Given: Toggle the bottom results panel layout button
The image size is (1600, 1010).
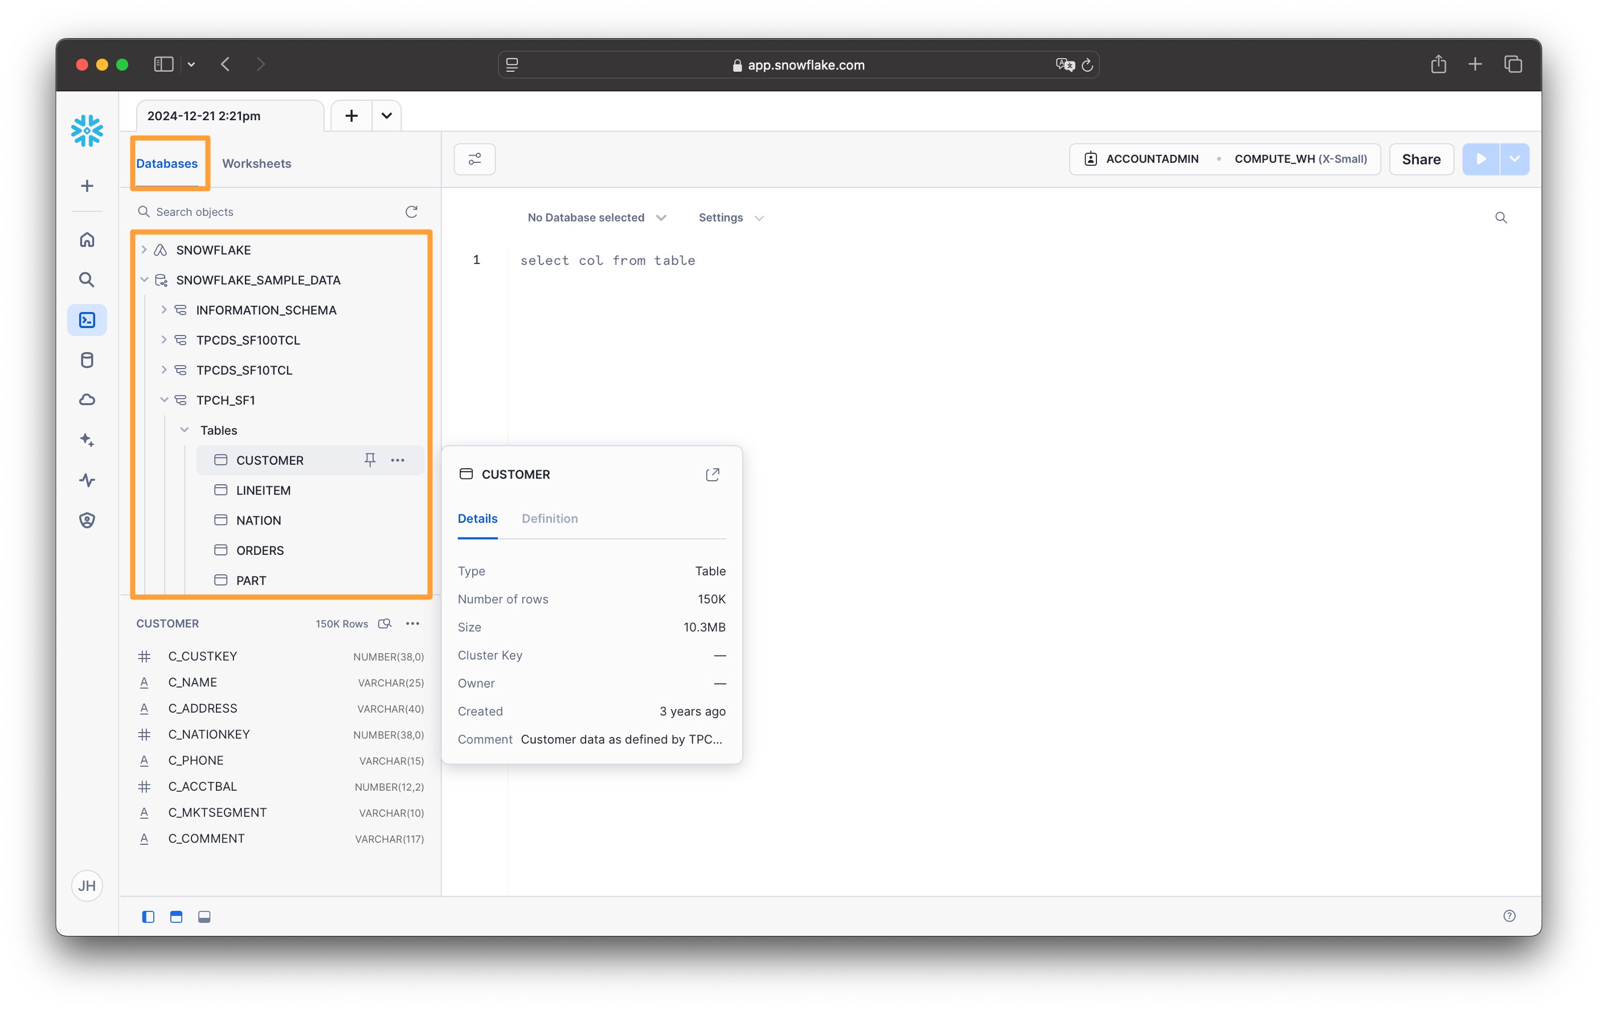Looking at the screenshot, I should click(204, 917).
